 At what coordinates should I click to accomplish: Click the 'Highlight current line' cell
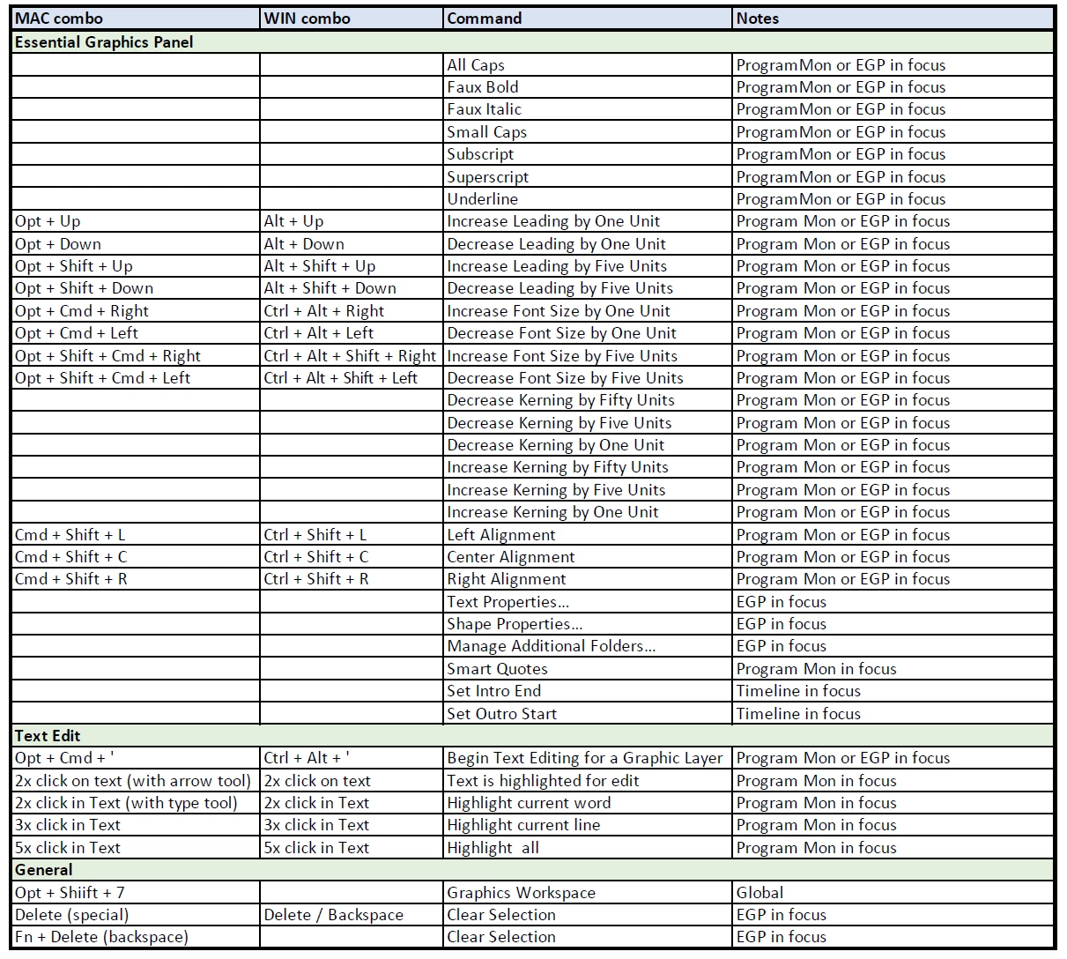click(588, 825)
